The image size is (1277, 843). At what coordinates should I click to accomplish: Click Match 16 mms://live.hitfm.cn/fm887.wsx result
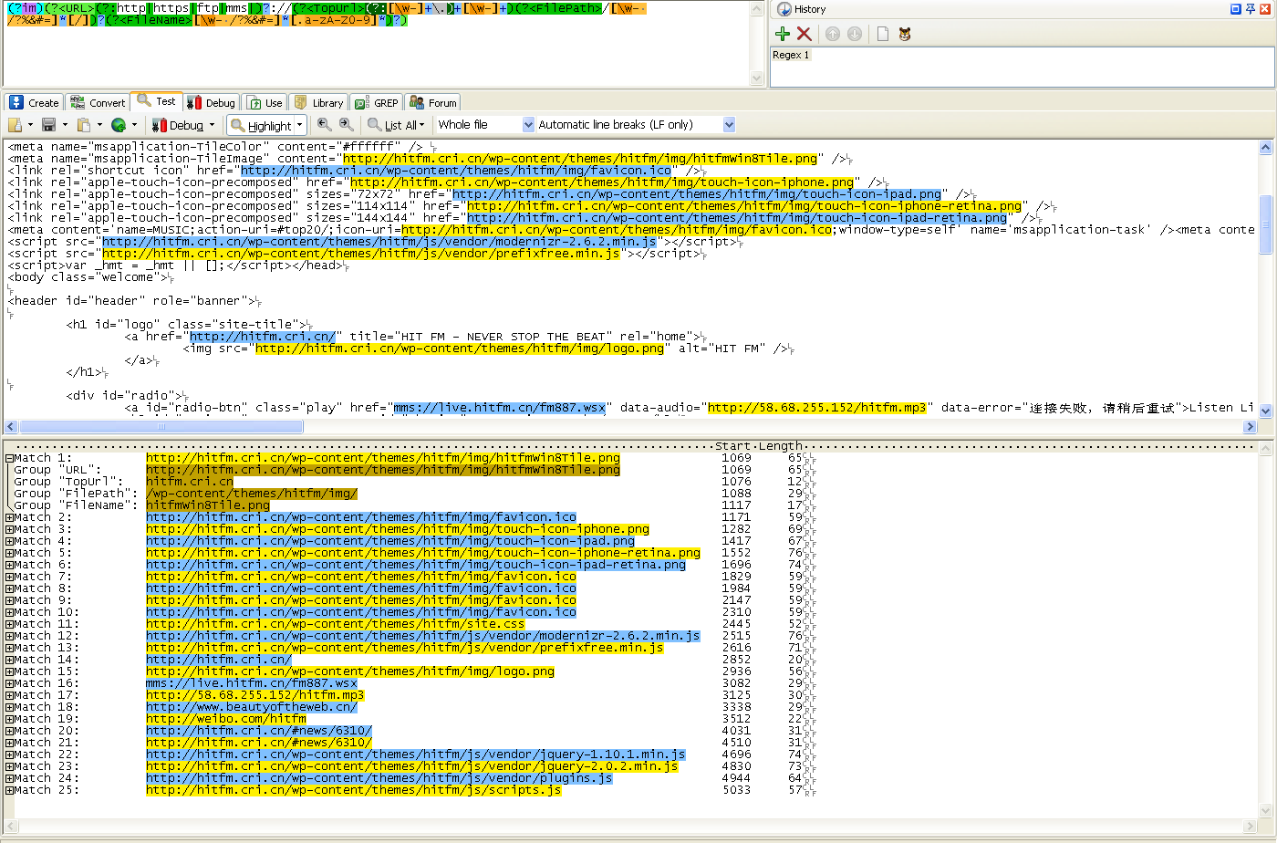252,683
